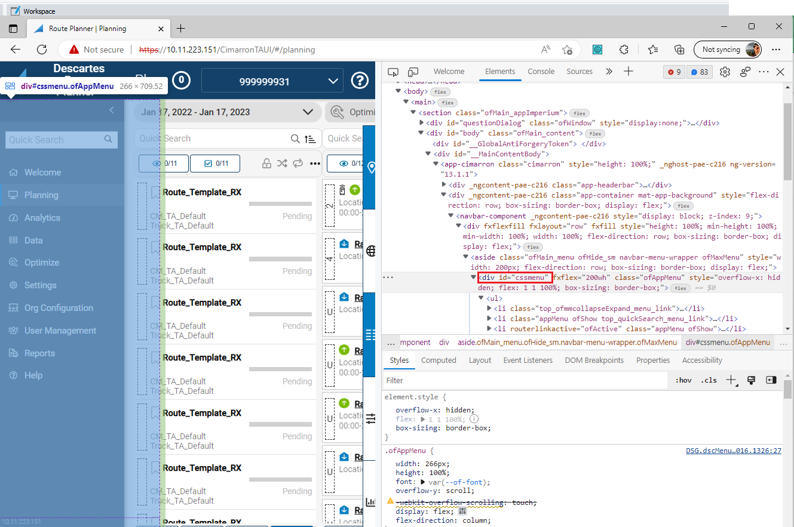Viewport: 794px width, 527px height.
Task: Toggle the lock icon above the routes
Action: point(266,163)
